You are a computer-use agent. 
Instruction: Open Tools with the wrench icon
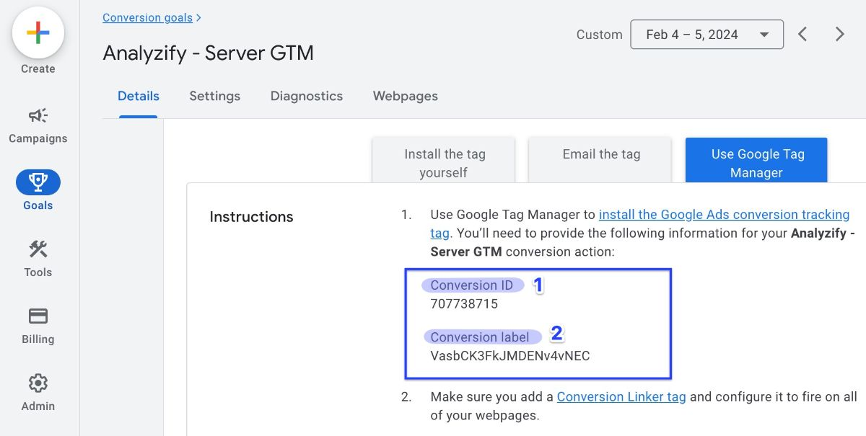[x=38, y=250]
